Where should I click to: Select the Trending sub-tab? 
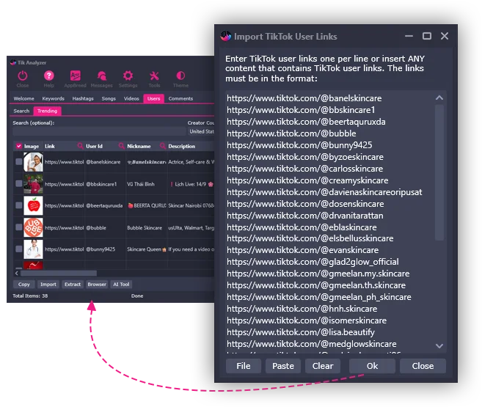point(48,111)
